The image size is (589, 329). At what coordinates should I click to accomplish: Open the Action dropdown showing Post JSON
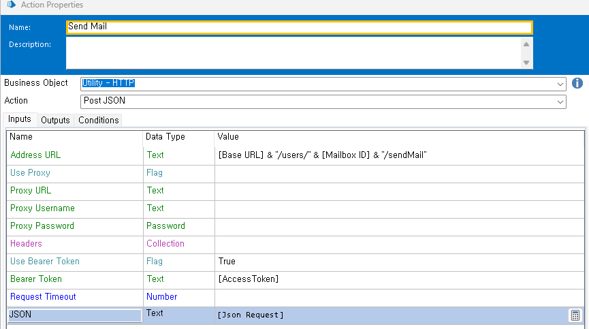560,101
